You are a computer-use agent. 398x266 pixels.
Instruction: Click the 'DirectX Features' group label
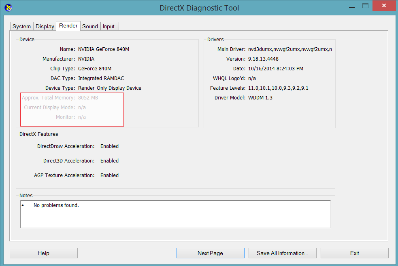[39, 134]
